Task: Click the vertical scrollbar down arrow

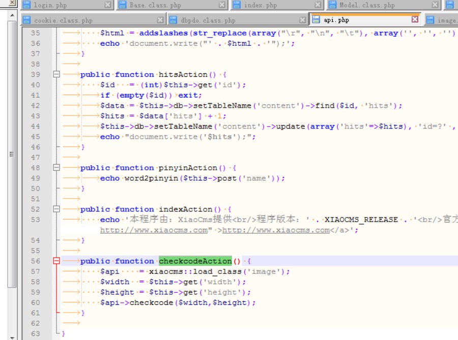Action: [x=12, y=337]
